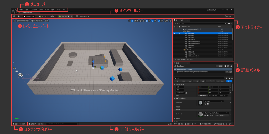This screenshot has height=134, width=269.
Task: Reset the 位置 transform with arrow icon
Action: pyautogui.click(x=231, y=87)
